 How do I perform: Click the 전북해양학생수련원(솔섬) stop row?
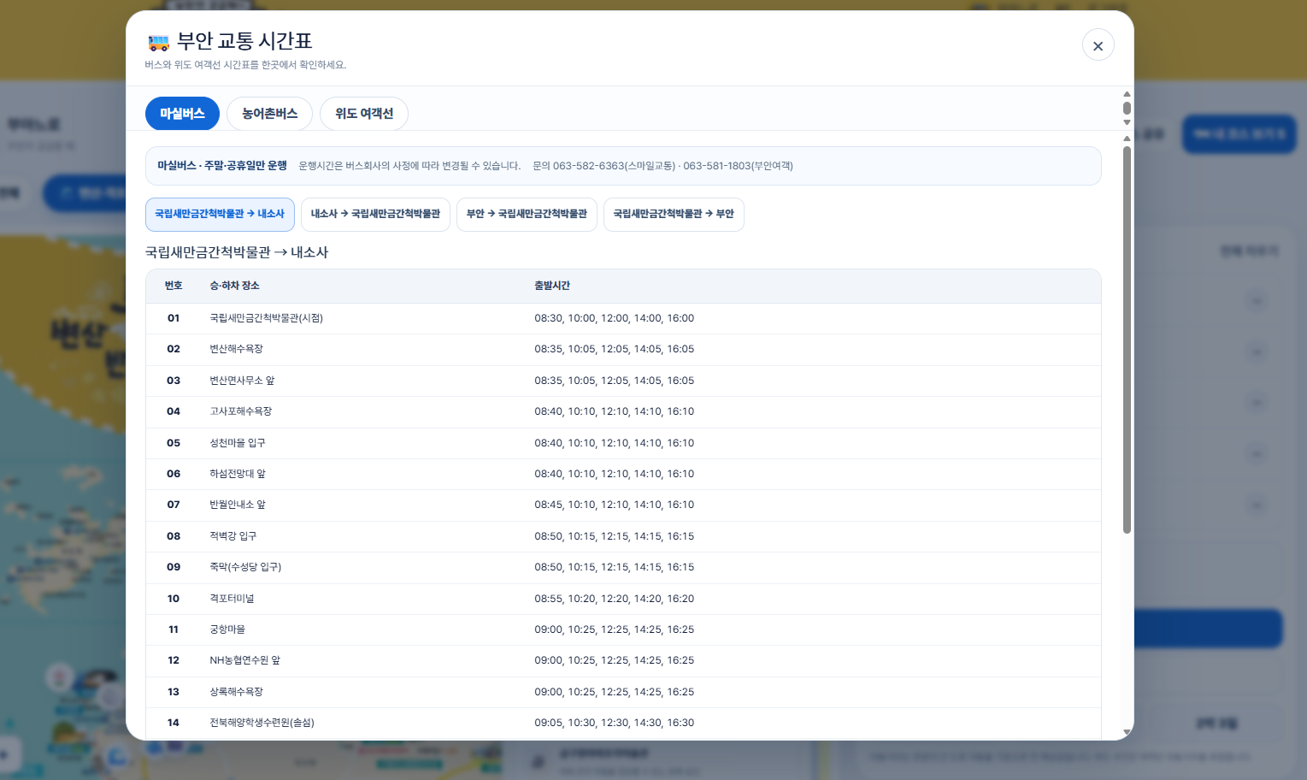tap(623, 723)
